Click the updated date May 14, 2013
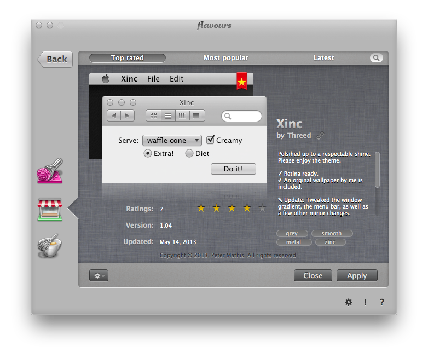Screen dimensions: 428x358 [178, 242]
